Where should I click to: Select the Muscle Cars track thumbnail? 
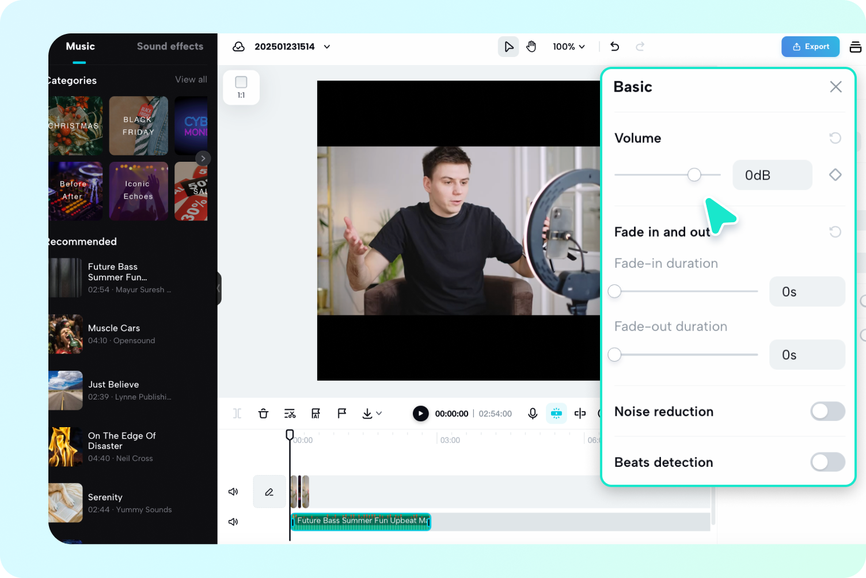pyautogui.click(x=66, y=334)
